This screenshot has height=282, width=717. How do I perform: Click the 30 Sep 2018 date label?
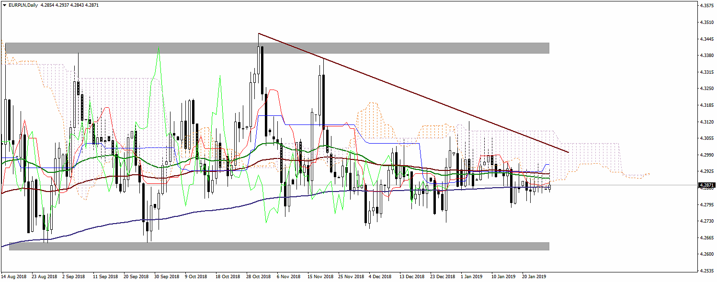[x=167, y=277]
